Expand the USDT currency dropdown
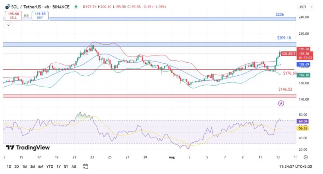Screen dimensions: 323x174 click(305, 7)
